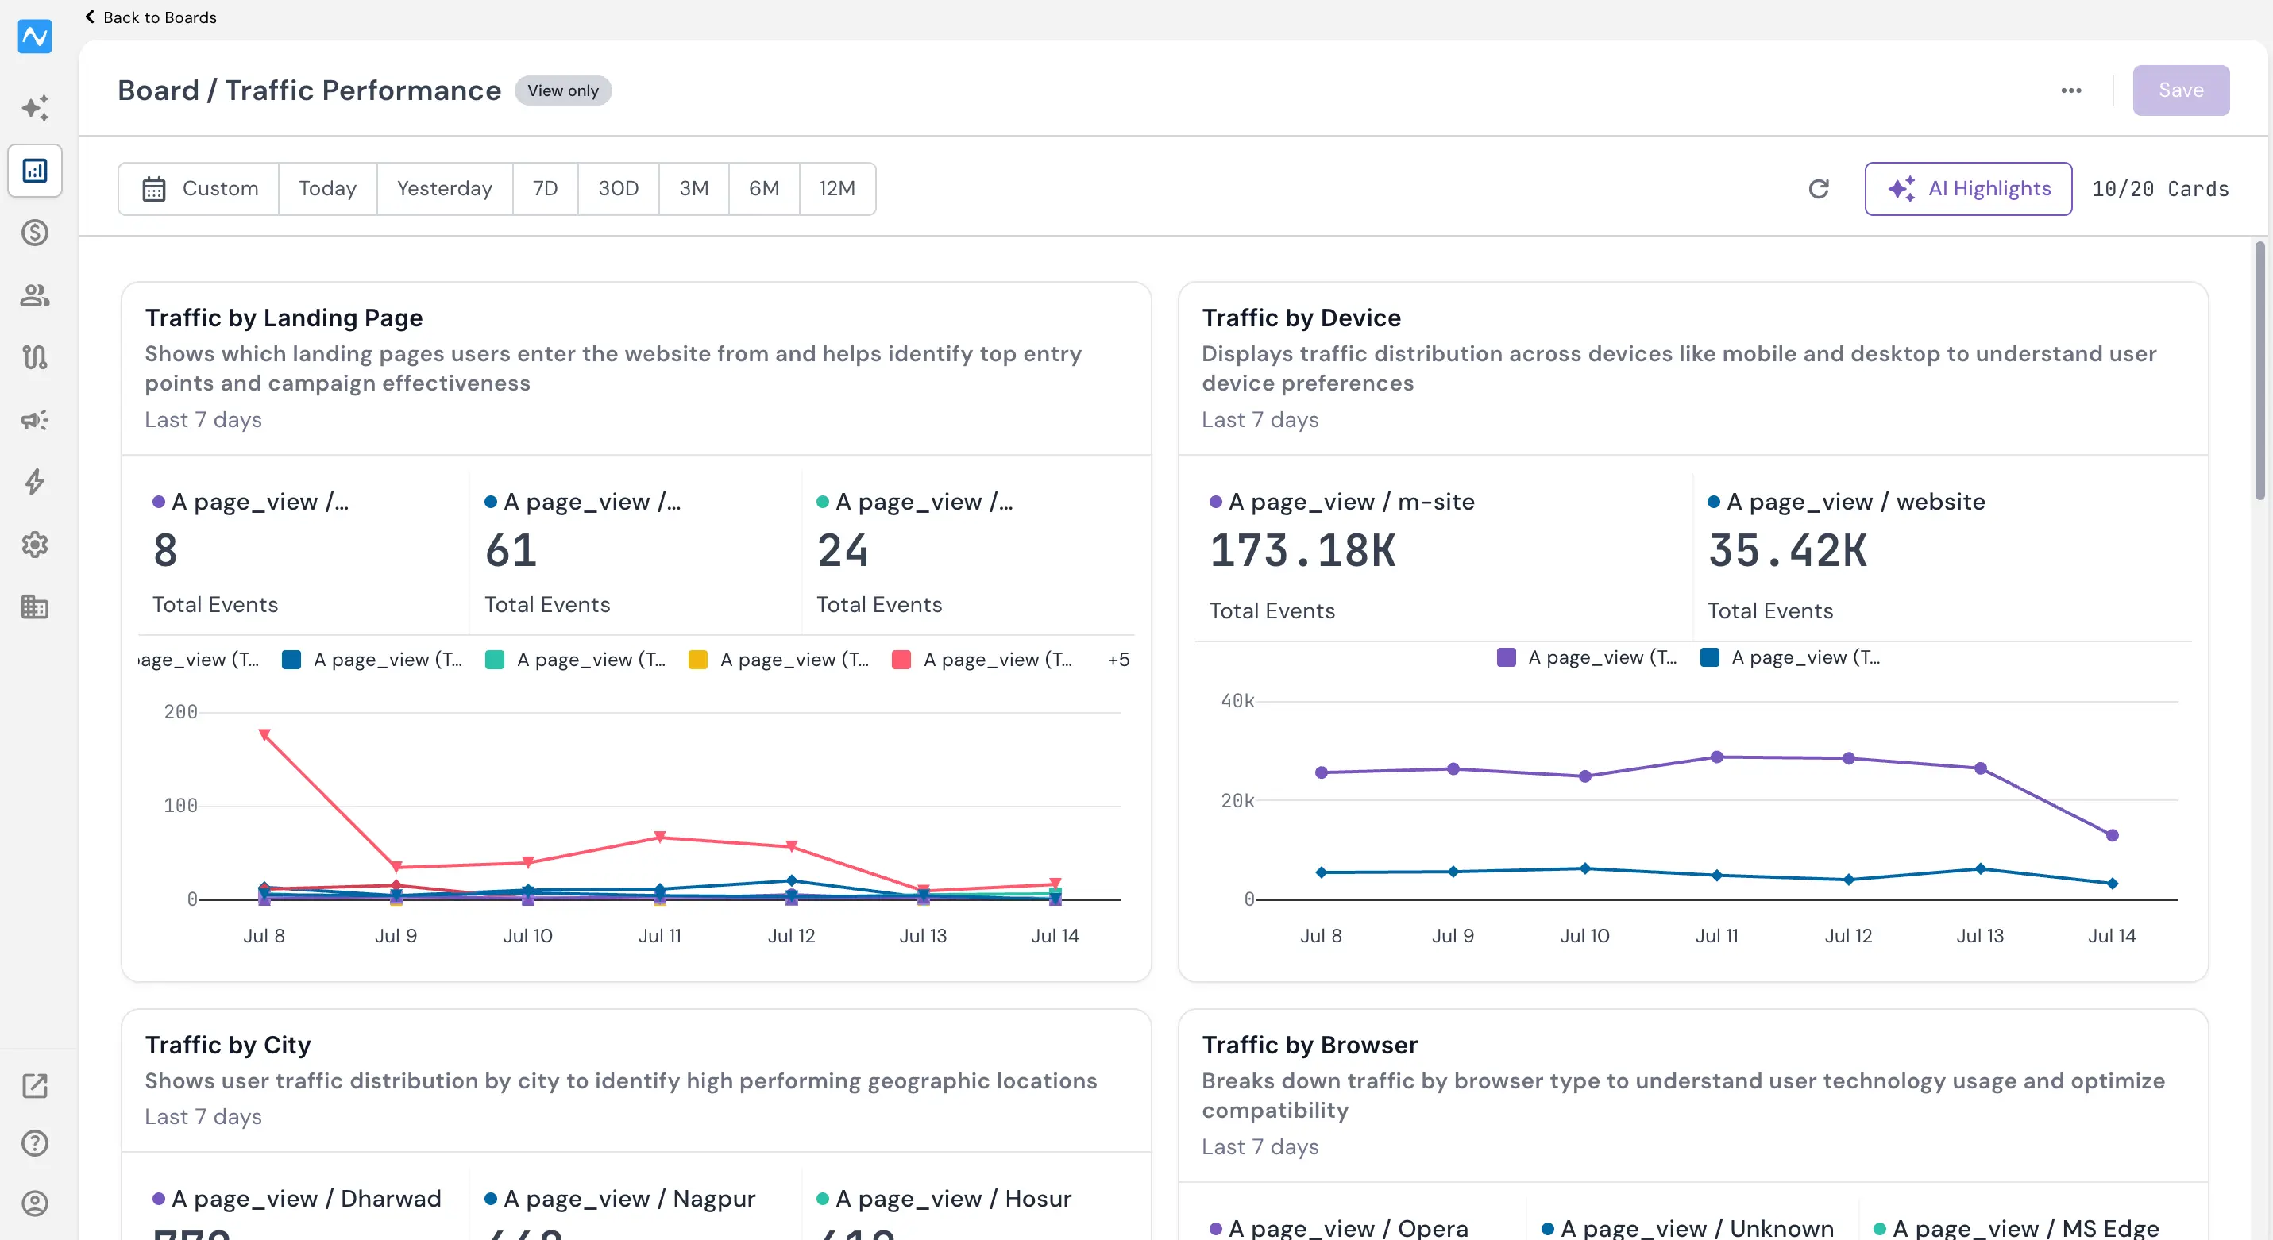Image resolution: width=2273 pixels, height=1240 pixels.
Task: Open the settings gear icon in sidebar
Action: click(34, 545)
